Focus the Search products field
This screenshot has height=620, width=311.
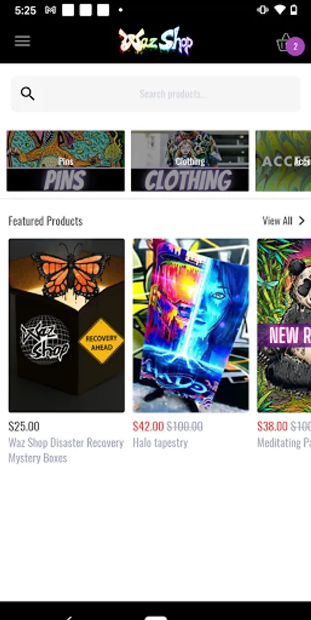(x=155, y=94)
